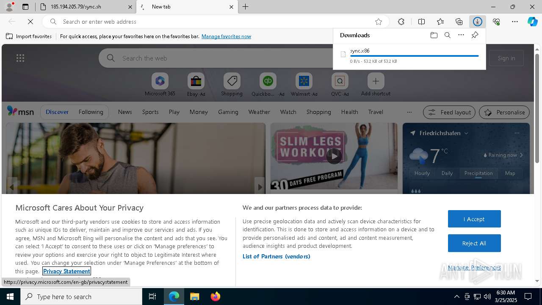Open the Travel menu item

[x=376, y=112]
